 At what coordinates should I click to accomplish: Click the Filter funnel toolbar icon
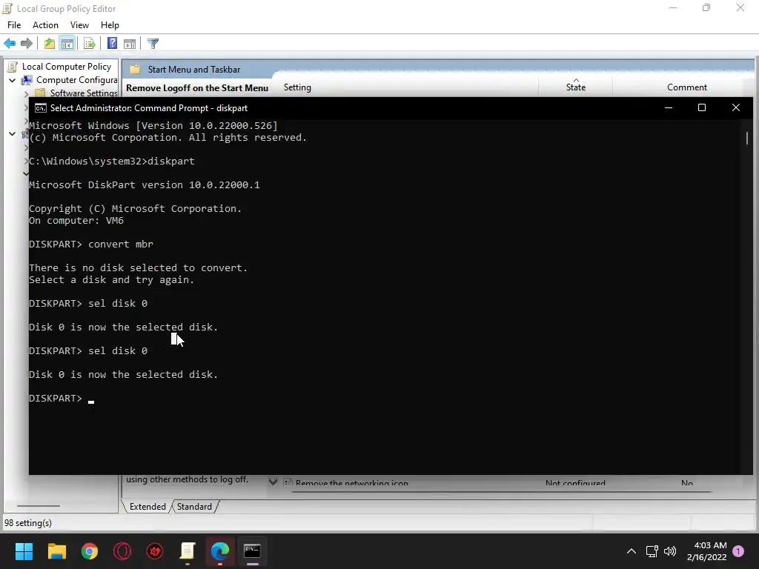[x=153, y=44]
